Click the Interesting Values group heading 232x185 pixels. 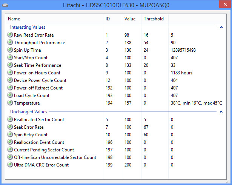pos(28,27)
